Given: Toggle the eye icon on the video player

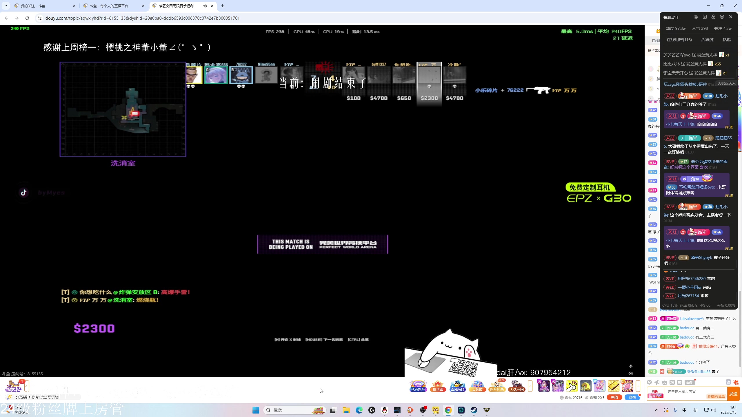Looking at the screenshot, I should point(631,374).
